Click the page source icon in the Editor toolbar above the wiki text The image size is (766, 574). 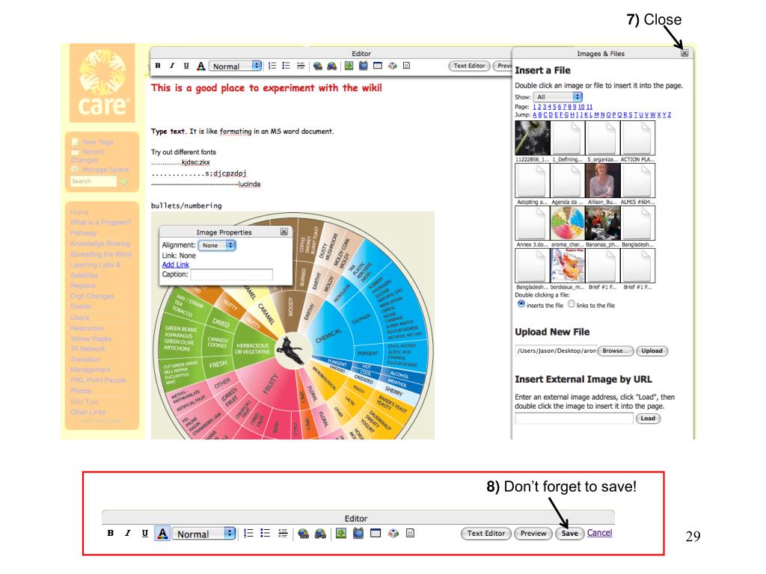[x=406, y=66]
